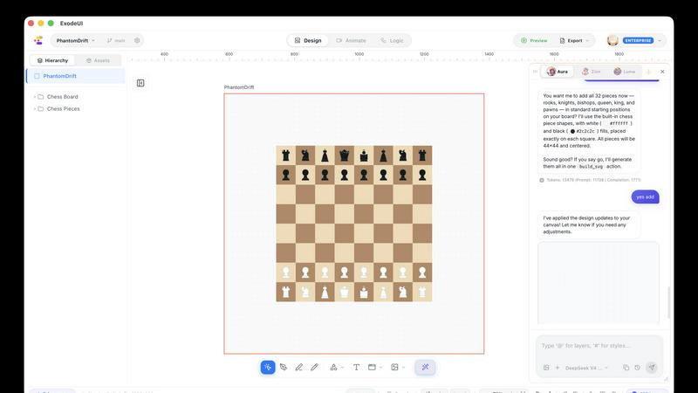This screenshot has width=698, height=393.
Task: Switch to the Logic mode tab
Action: (x=392, y=40)
